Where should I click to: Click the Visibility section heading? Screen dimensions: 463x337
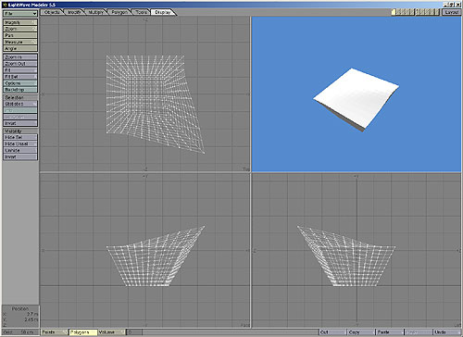(x=13, y=131)
